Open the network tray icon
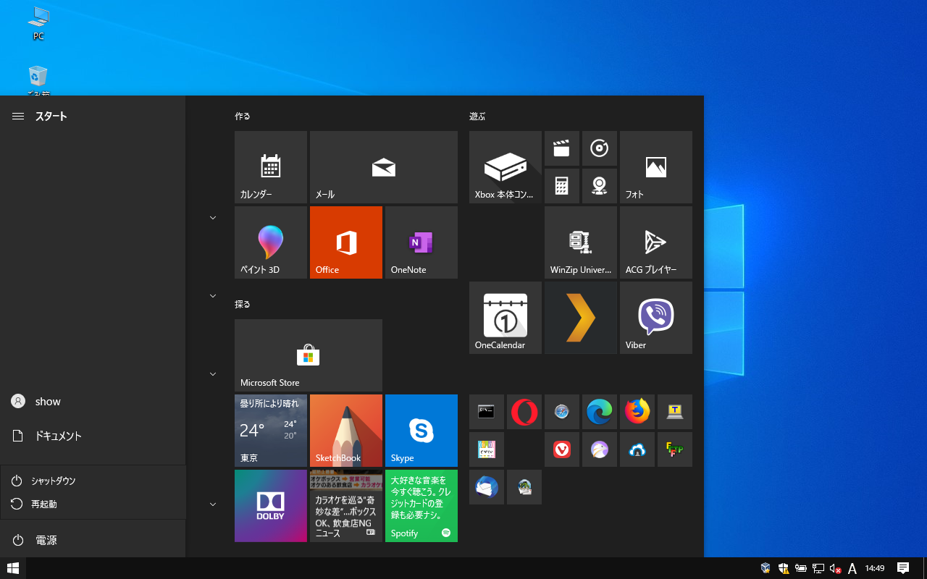The width and height of the screenshot is (927, 579). [818, 568]
